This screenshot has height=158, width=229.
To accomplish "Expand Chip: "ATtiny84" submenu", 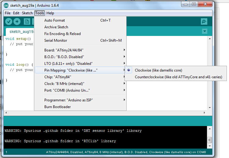I will (x=80, y=77).
